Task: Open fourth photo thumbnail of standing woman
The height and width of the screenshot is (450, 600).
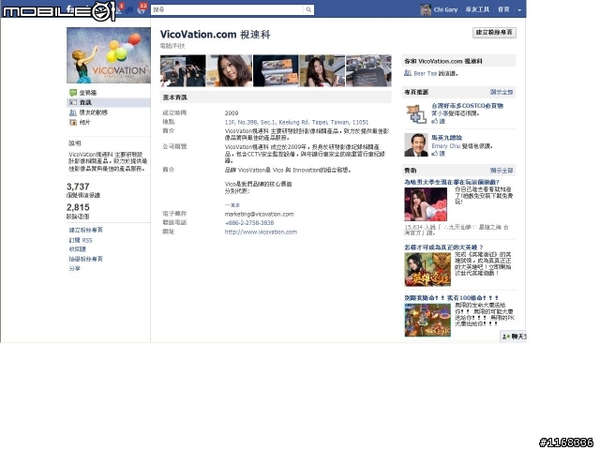Action: [322, 71]
